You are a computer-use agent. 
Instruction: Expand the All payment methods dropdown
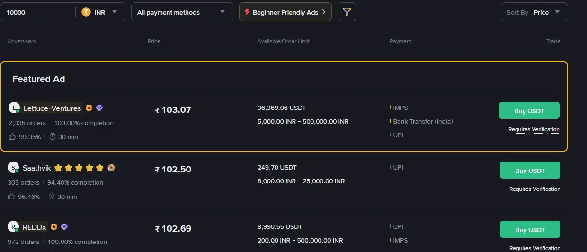182,12
